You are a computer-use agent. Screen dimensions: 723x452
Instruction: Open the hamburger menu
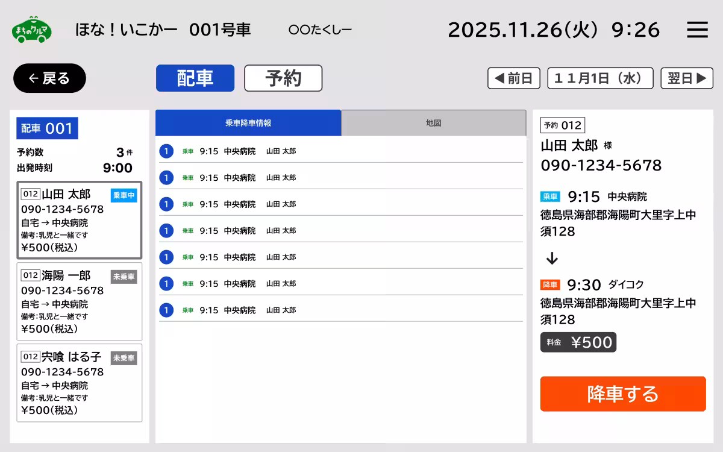(x=697, y=29)
